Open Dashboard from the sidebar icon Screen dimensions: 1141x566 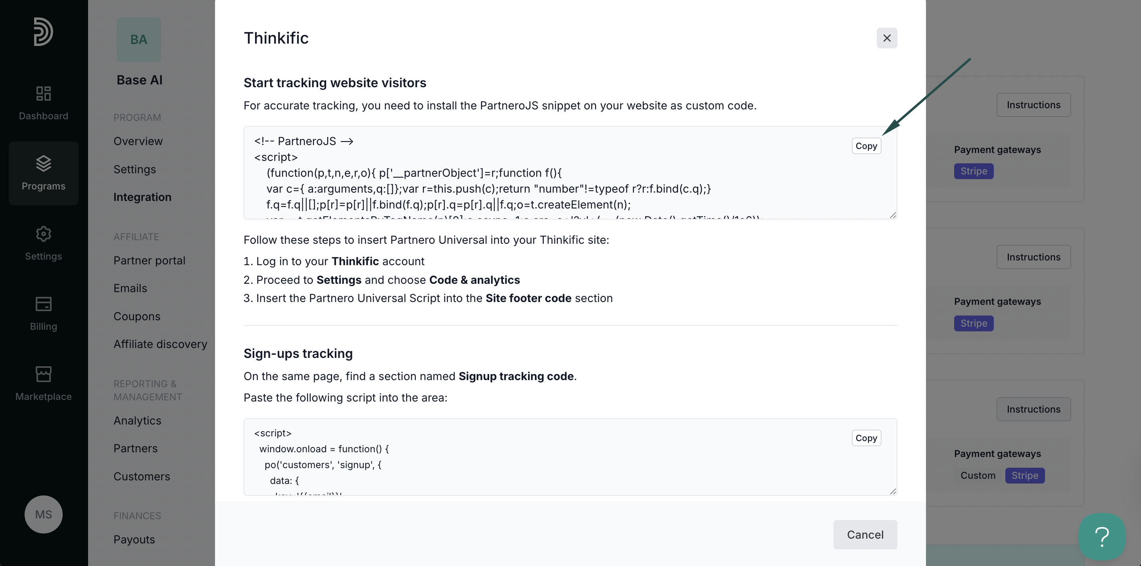(x=43, y=103)
